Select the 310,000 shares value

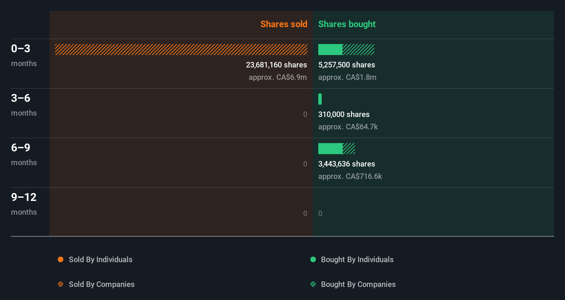pyautogui.click(x=344, y=114)
